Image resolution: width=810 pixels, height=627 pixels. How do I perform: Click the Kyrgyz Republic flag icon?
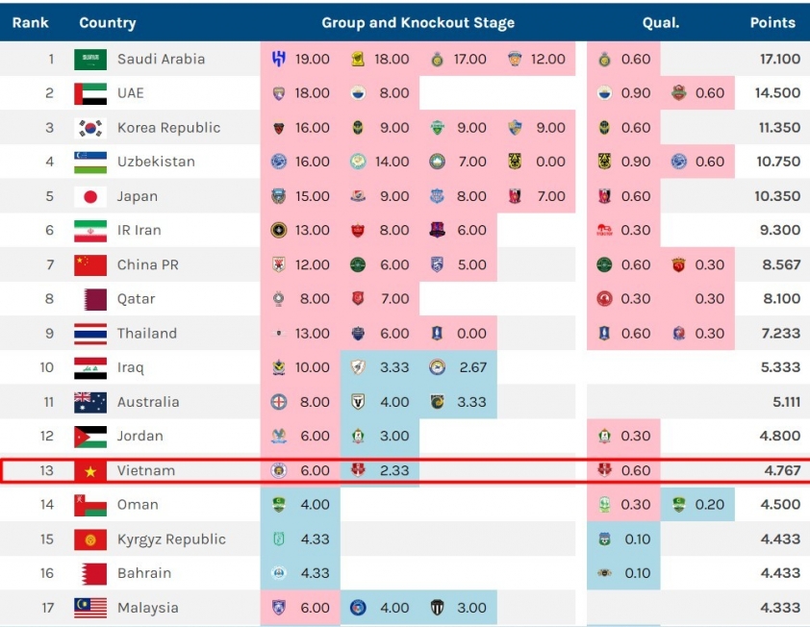pos(90,539)
